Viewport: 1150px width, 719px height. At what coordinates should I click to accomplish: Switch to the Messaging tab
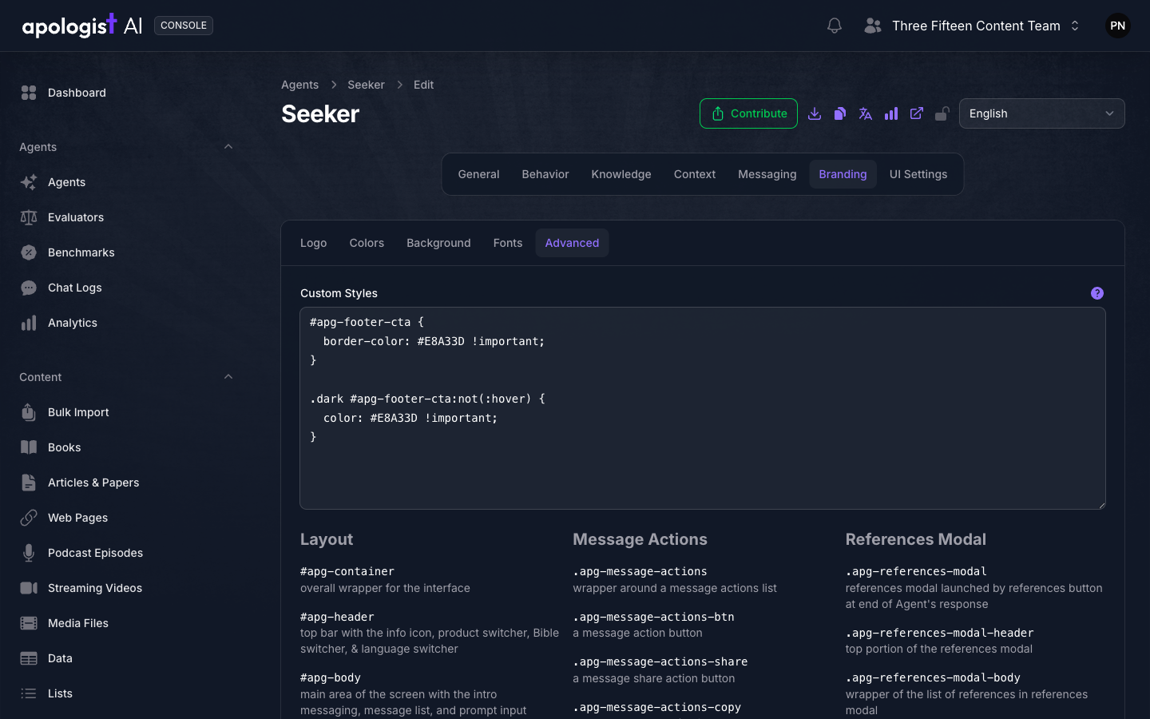pyautogui.click(x=767, y=174)
